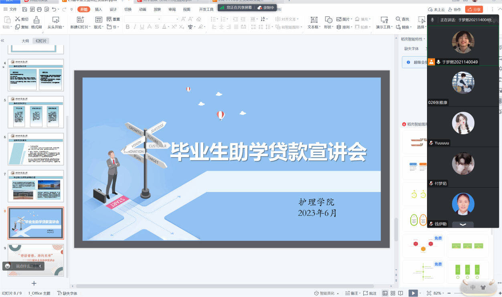
Task: Click the New Slide (新建幻灯片) icon
Action: 80,20
